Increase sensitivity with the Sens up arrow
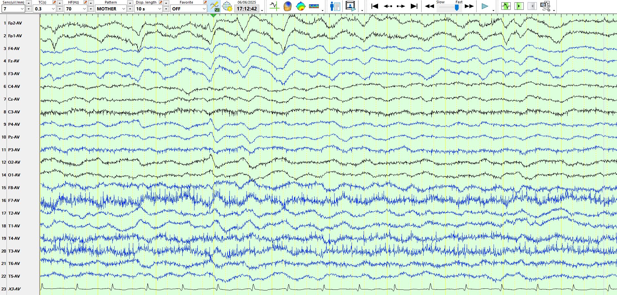 [28, 3]
